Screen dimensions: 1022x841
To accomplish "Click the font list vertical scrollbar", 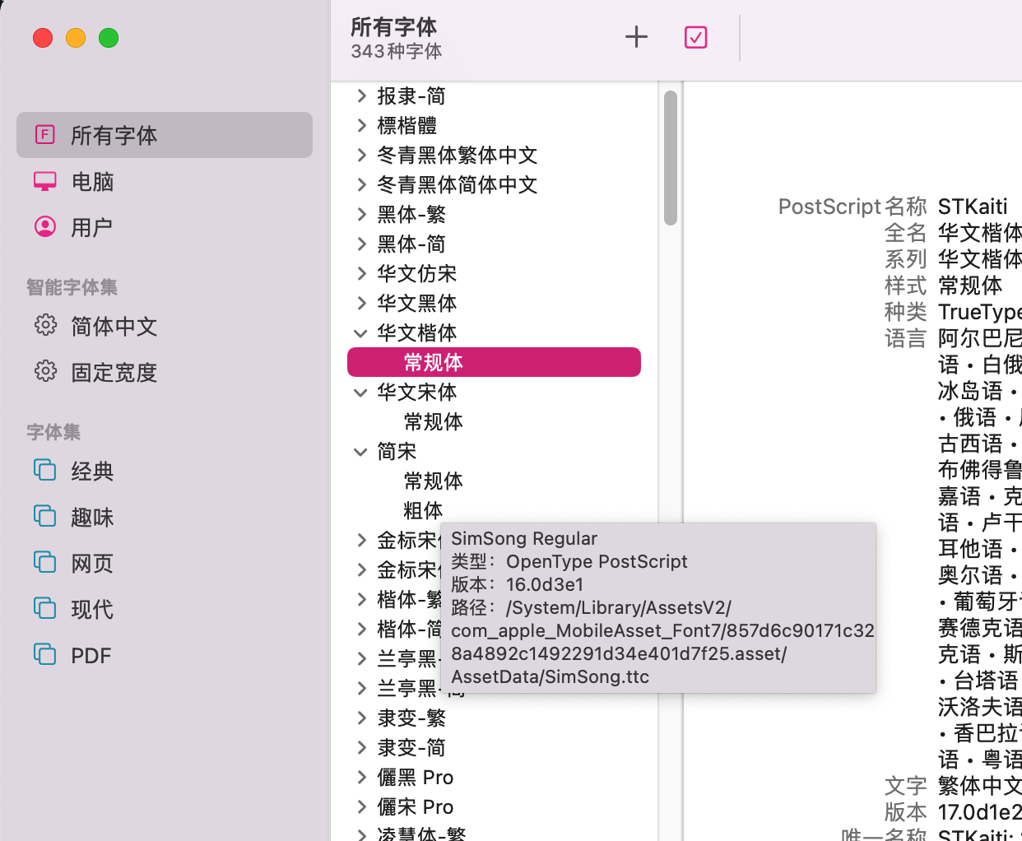I will [671, 158].
